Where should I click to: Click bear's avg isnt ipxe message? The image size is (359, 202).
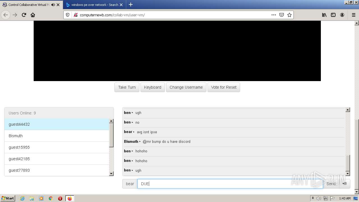[147, 132]
